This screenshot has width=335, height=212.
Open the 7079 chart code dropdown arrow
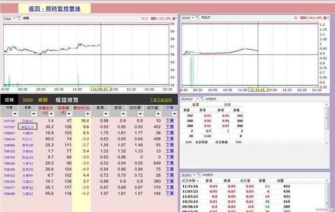click(x=193, y=18)
